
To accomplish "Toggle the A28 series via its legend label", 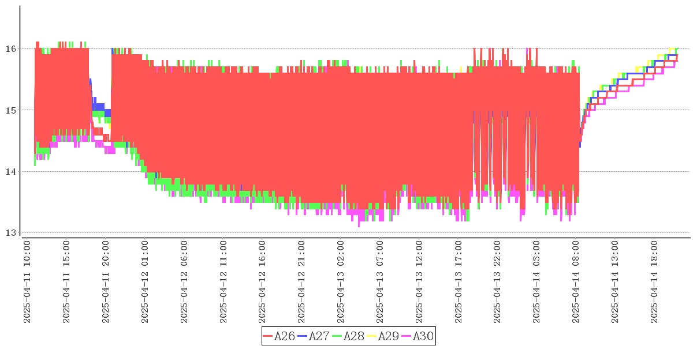I will pyautogui.click(x=354, y=336).
